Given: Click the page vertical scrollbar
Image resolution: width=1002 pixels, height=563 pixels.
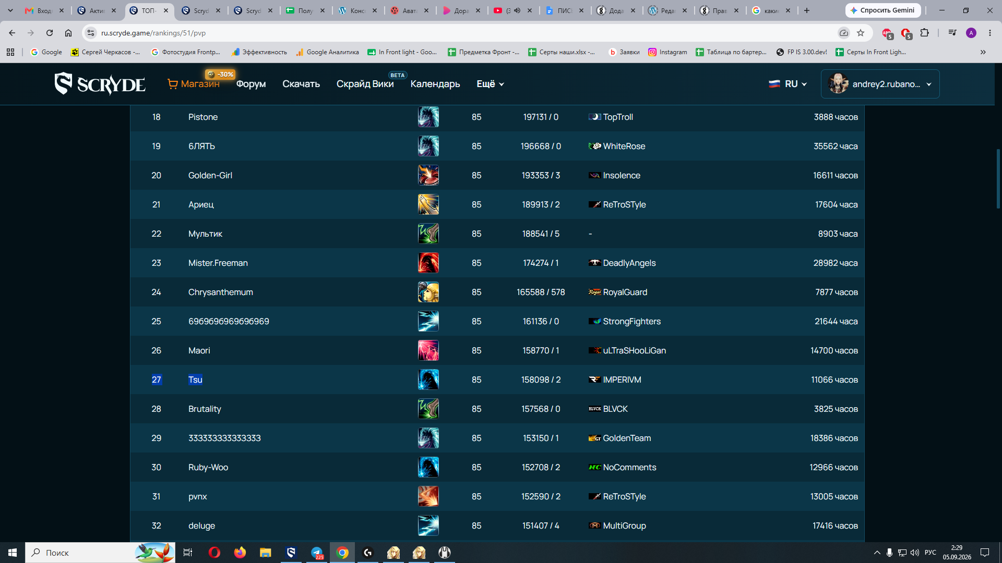Looking at the screenshot, I should coord(998,179).
